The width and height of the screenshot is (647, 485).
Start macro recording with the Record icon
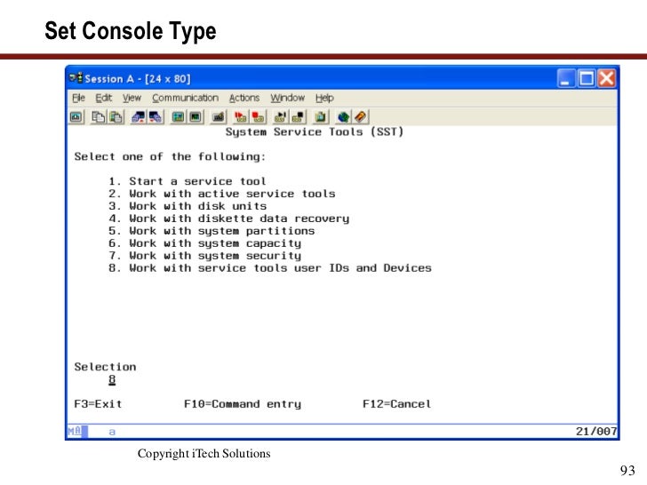pos(241,117)
